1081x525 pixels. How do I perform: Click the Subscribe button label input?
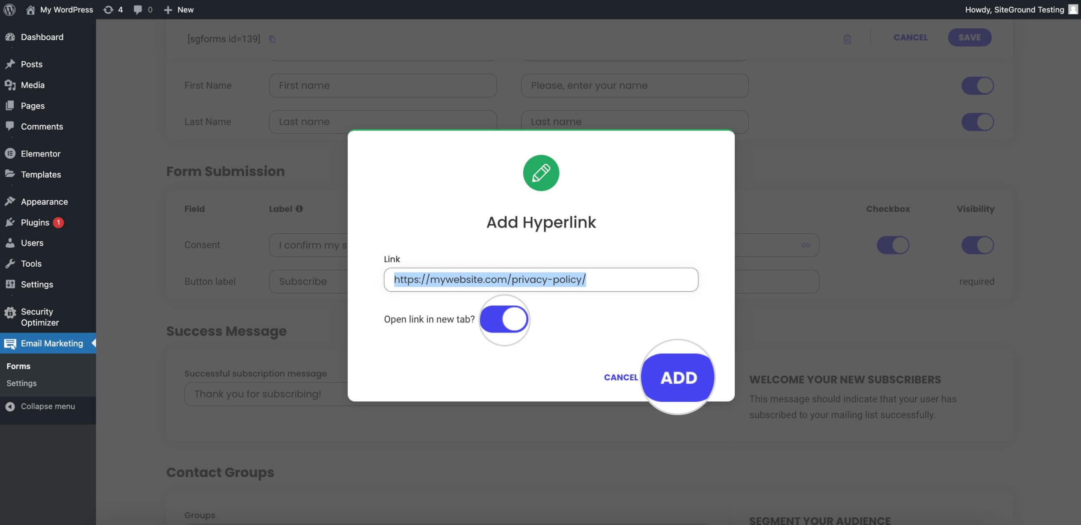coord(308,281)
